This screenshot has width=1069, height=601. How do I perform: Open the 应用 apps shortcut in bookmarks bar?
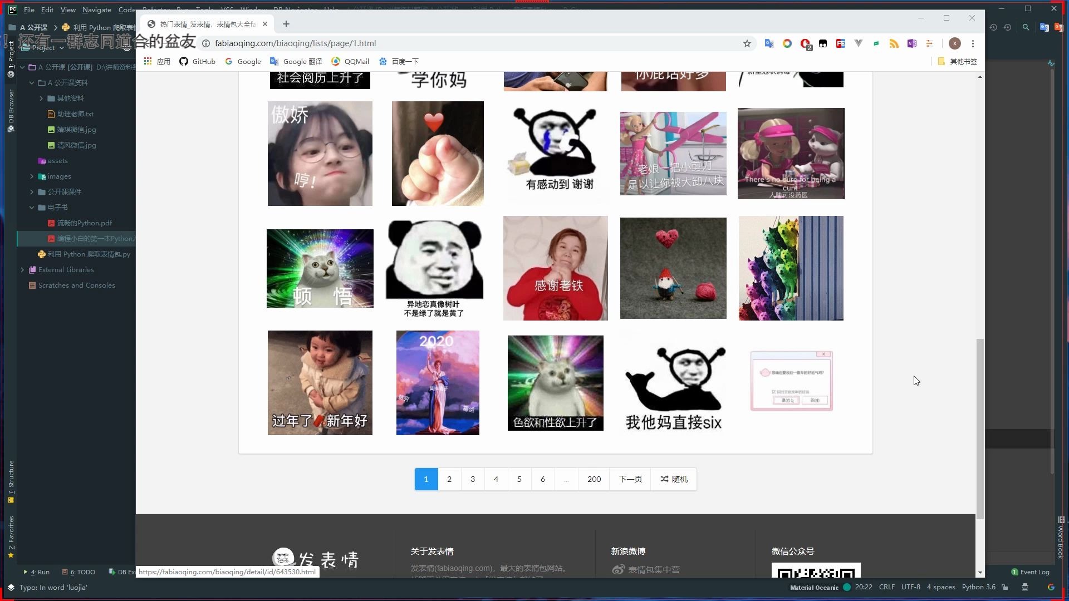157,61
